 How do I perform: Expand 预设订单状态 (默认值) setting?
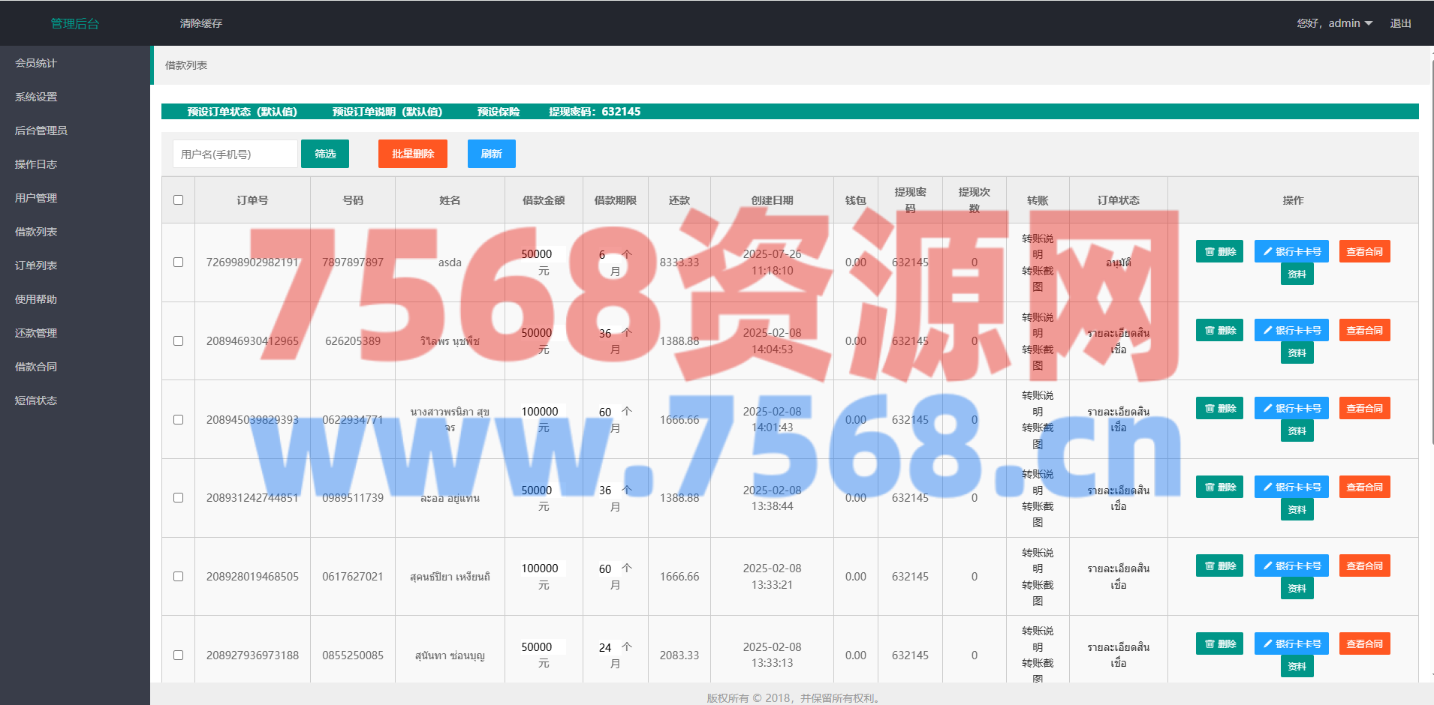tap(242, 112)
